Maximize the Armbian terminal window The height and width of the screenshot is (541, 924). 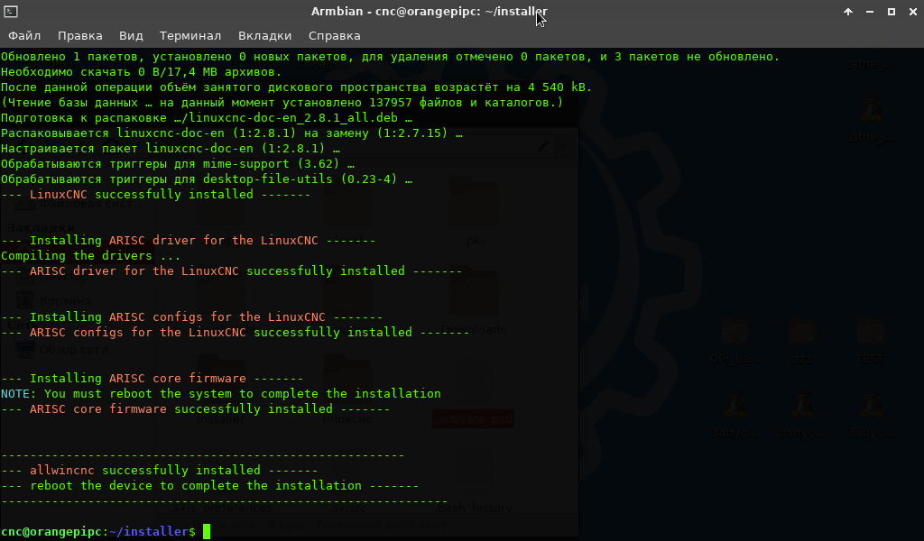pos(892,11)
